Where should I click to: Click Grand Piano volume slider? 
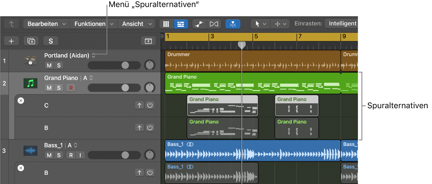(114, 88)
